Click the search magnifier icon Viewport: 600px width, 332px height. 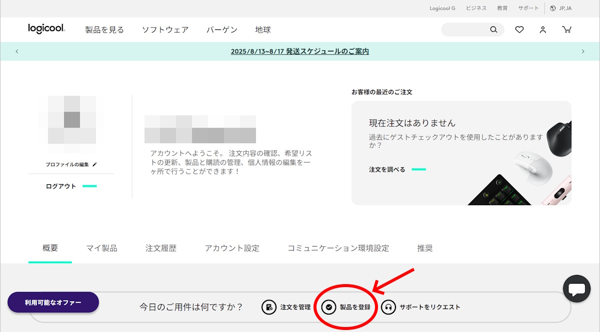[x=493, y=29]
